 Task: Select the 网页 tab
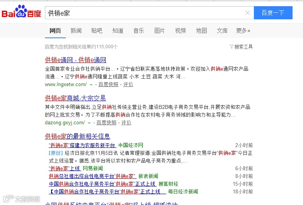pos(55,30)
